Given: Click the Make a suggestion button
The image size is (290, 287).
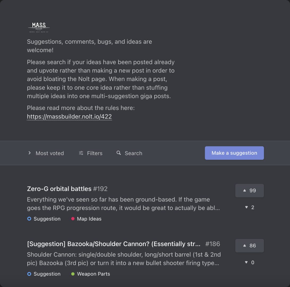Looking at the screenshot, I should click(x=234, y=153).
